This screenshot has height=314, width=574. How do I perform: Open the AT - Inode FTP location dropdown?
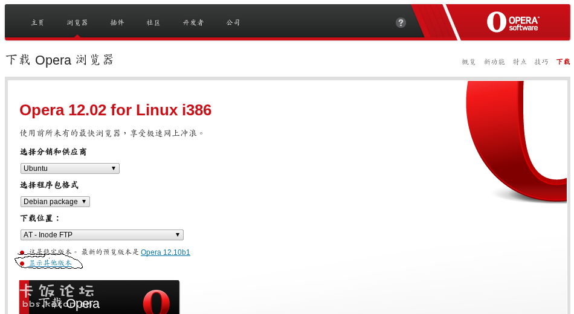coord(102,234)
